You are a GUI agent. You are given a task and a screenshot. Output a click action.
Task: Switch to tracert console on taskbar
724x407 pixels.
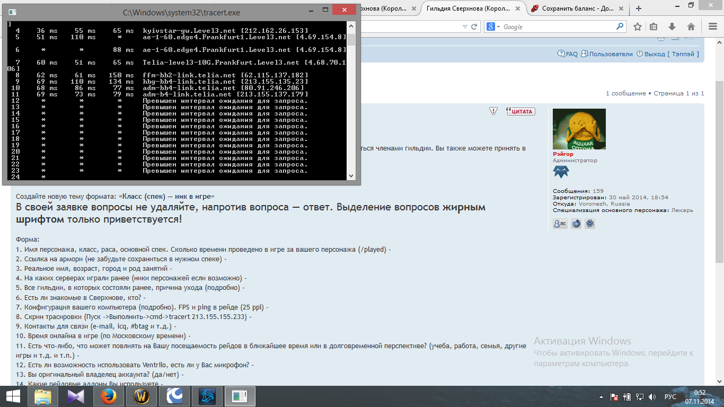tap(240, 396)
